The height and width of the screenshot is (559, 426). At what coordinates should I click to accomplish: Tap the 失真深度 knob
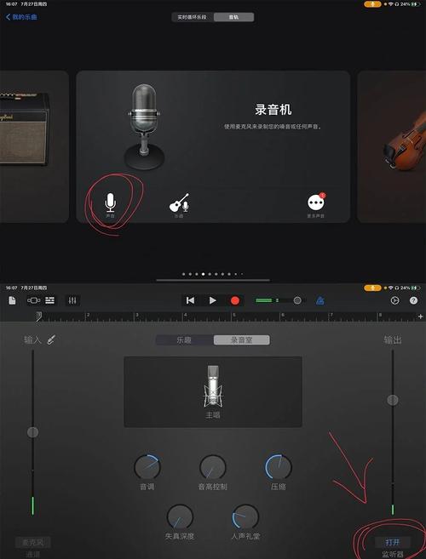pos(180,517)
